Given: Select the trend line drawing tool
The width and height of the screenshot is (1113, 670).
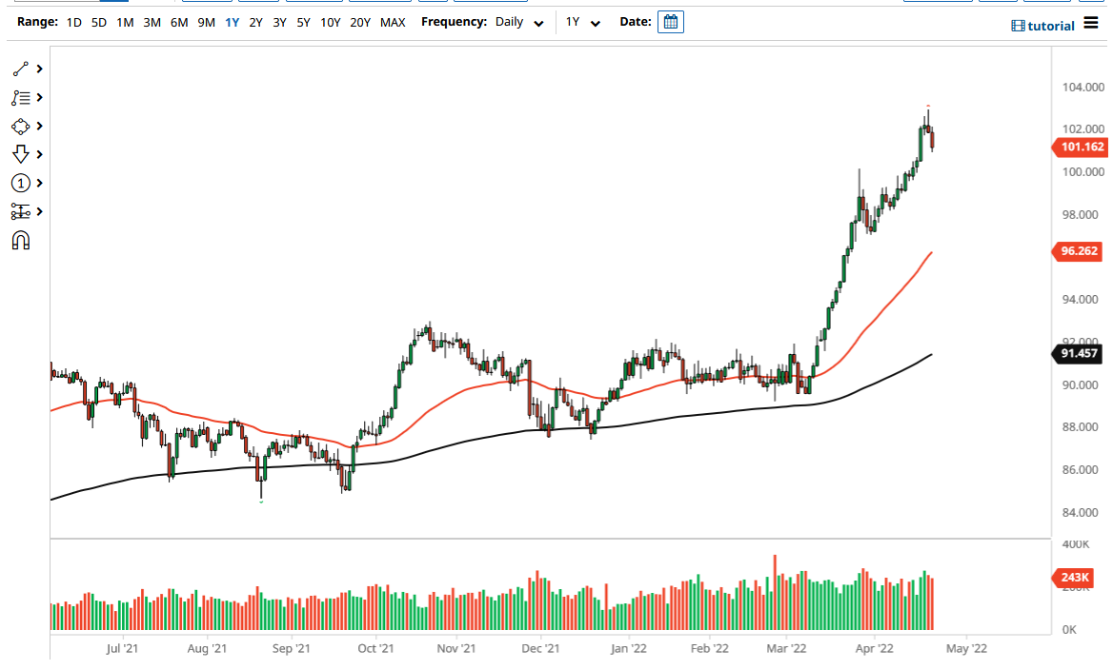Looking at the screenshot, I should point(19,69).
